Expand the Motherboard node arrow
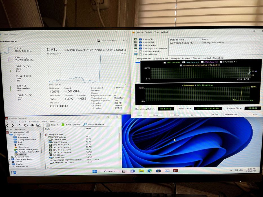This screenshot has height=197, width=263. coord(9,157)
